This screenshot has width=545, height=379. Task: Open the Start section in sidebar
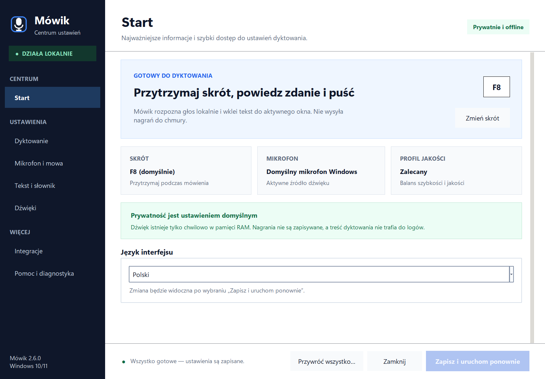pos(53,98)
